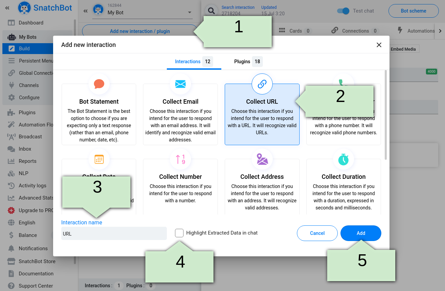Switch to the Automations tab
The height and width of the screenshot is (291, 445).
[416, 31]
